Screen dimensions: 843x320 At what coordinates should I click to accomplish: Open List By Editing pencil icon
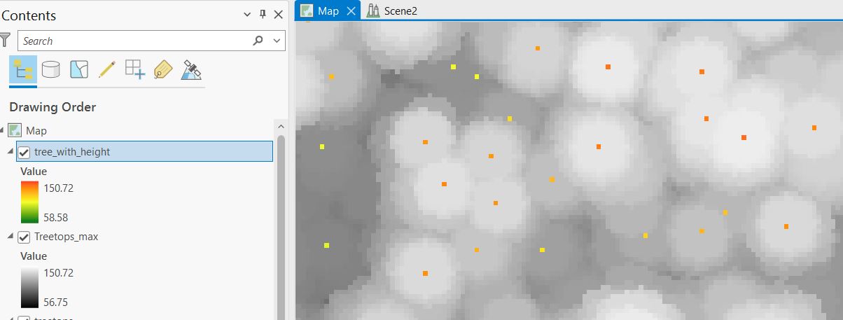106,69
